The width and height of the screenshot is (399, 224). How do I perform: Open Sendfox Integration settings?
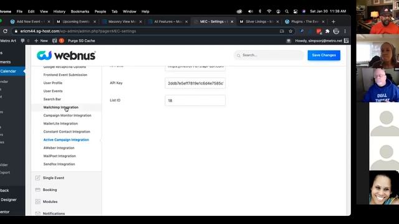59,164
